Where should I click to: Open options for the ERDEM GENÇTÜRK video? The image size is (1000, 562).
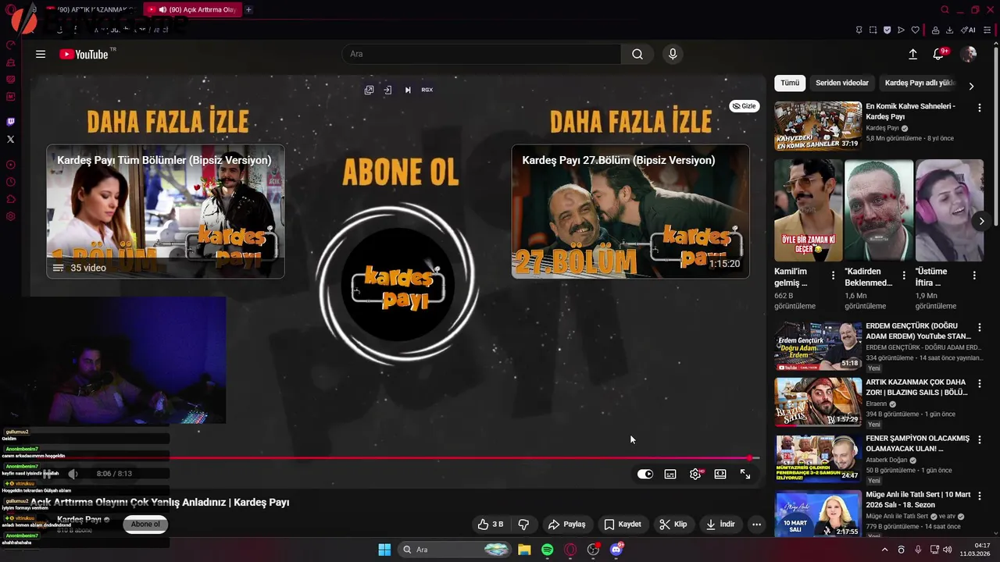[979, 327]
